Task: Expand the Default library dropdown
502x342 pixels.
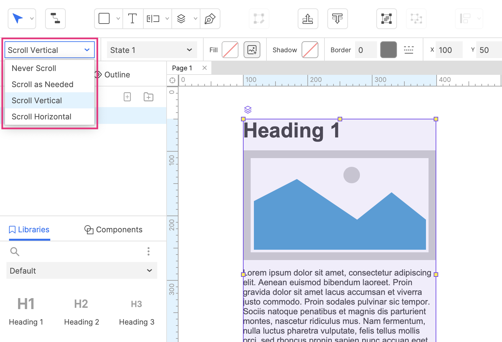Action: [82, 271]
